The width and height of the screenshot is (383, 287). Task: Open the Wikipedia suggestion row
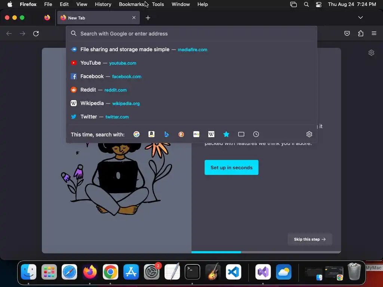191,103
